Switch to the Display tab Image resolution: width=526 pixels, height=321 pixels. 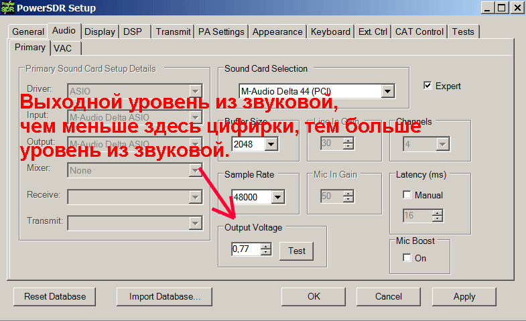tap(100, 31)
